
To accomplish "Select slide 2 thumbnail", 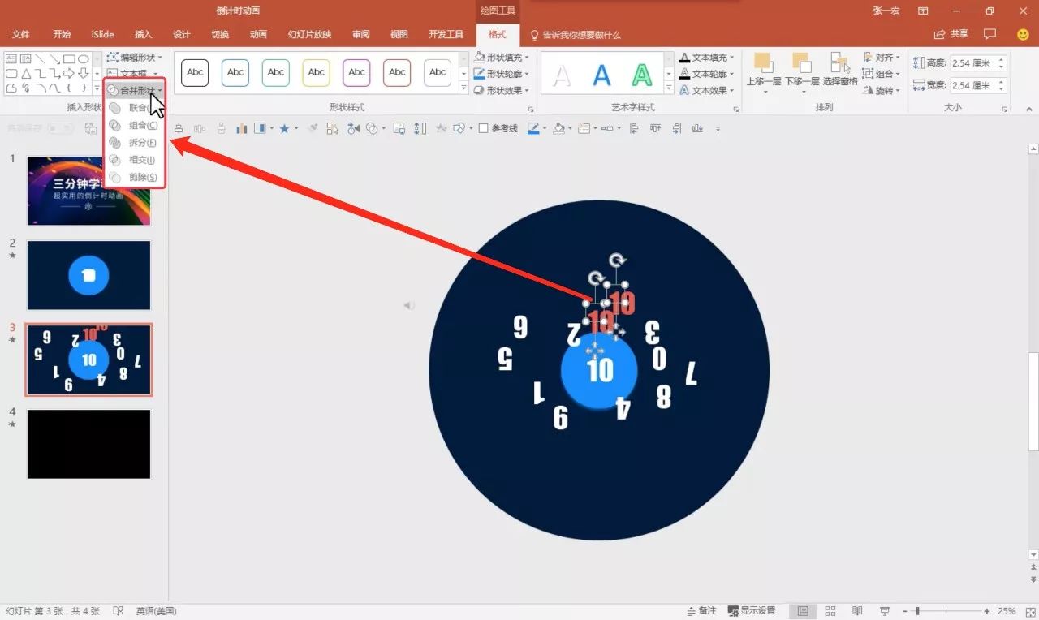I will click(88, 275).
